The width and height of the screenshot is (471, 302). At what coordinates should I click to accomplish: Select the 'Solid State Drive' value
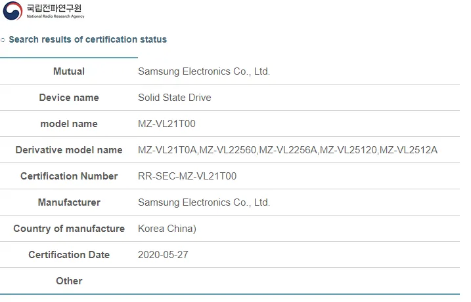tap(175, 98)
